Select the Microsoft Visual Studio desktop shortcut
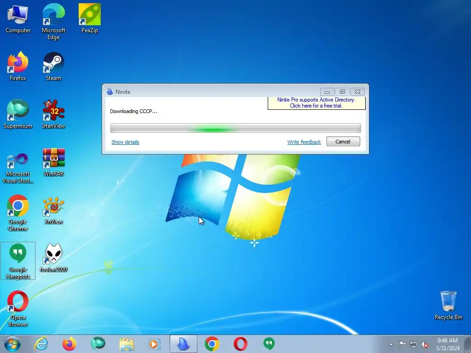 (x=18, y=168)
